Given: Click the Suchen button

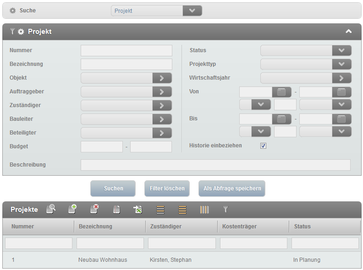Looking at the screenshot, I should pos(113,189).
